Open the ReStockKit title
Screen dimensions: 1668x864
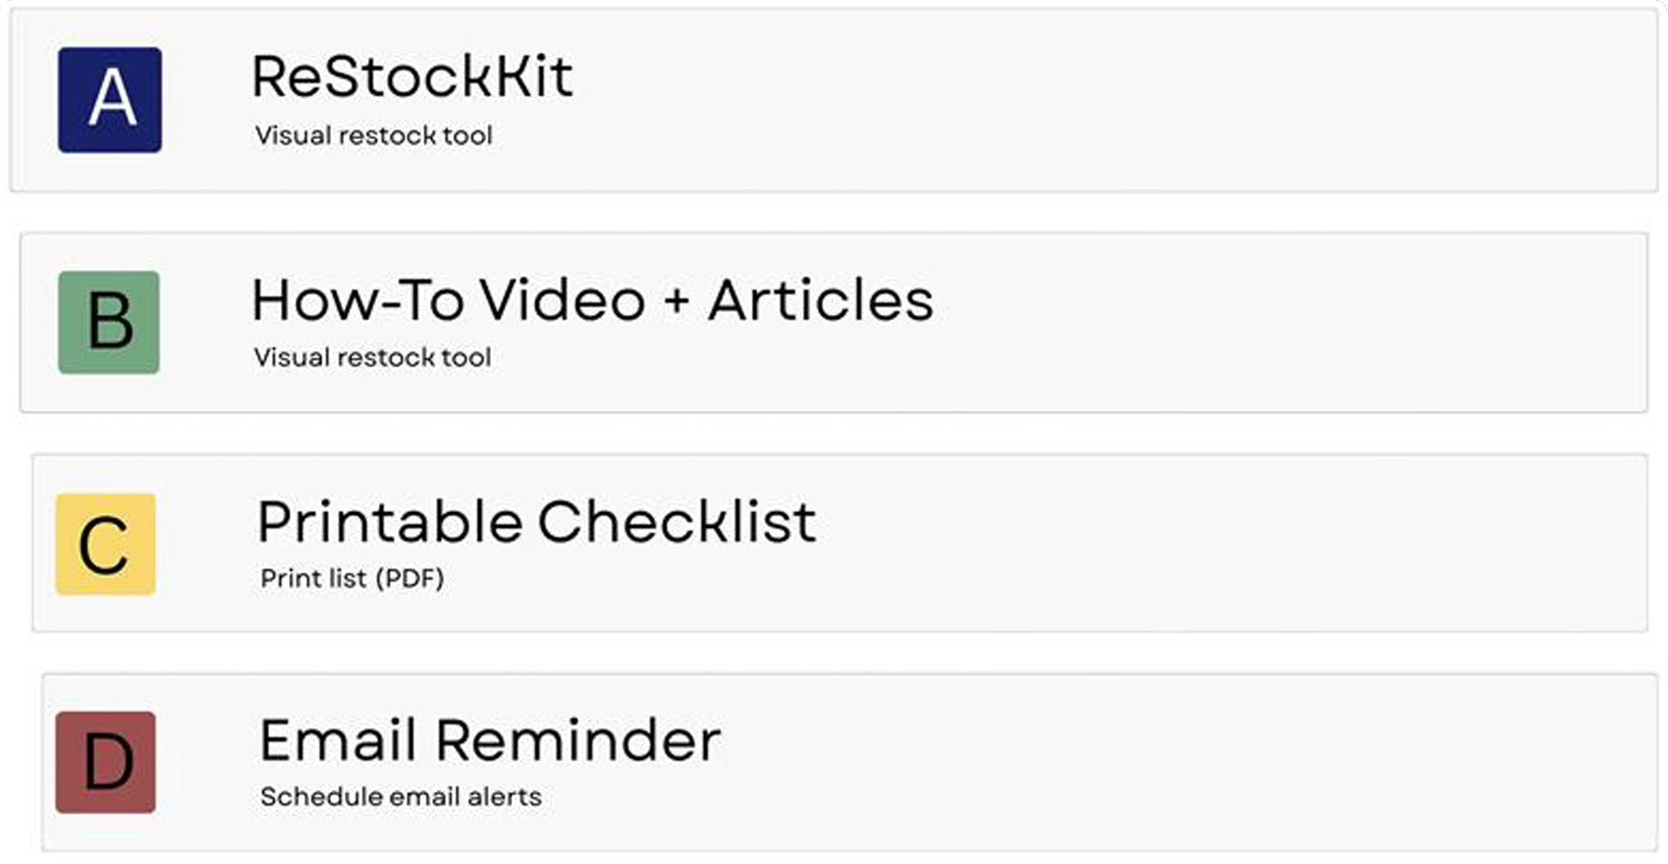click(x=412, y=77)
